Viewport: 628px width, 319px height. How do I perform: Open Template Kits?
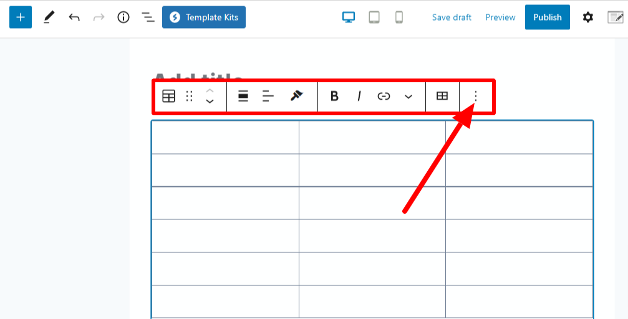click(x=204, y=17)
